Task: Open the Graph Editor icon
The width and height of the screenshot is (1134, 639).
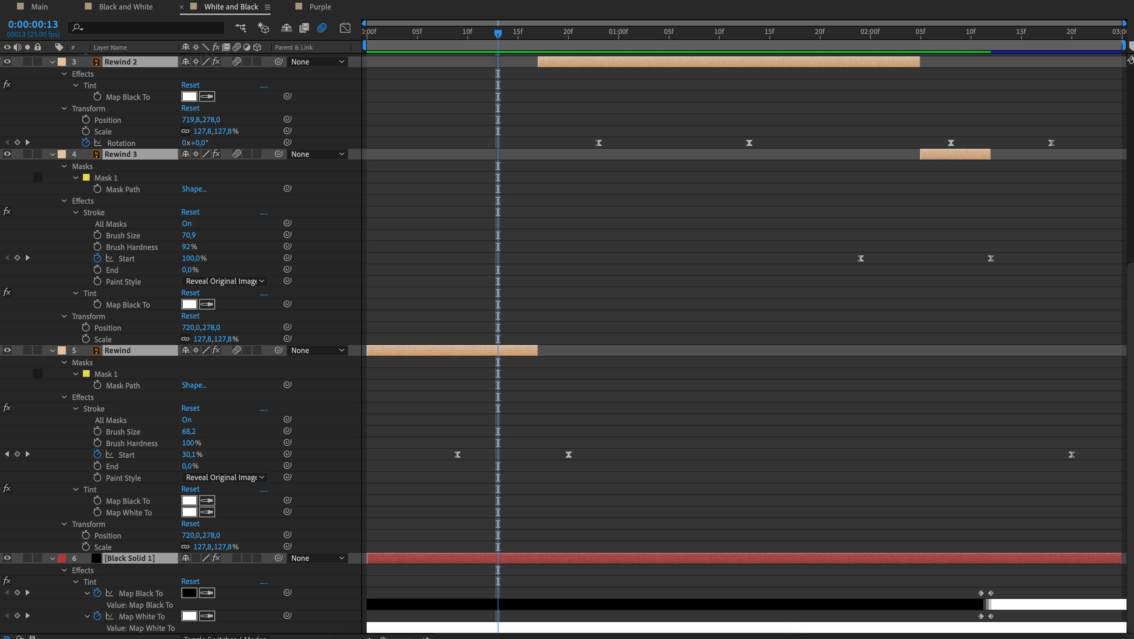Action: click(x=345, y=28)
